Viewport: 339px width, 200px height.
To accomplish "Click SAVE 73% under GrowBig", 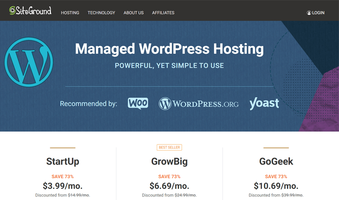I will [169, 176].
